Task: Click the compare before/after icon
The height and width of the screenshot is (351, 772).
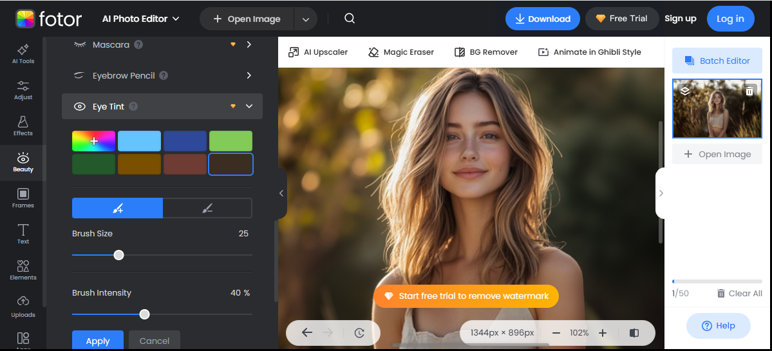Action: pyautogui.click(x=634, y=333)
